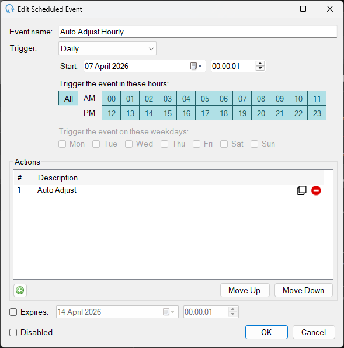Toggle hour 01
Viewport: 344px width, 348px height.
point(130,98)
